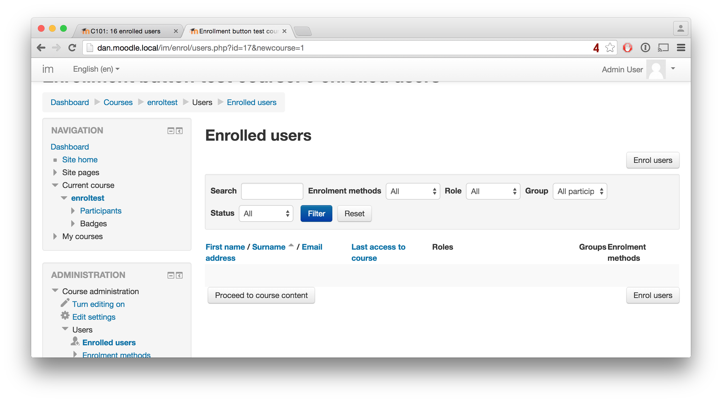
Task: Open a new browser tab
Action: click(x=303, y=31)
